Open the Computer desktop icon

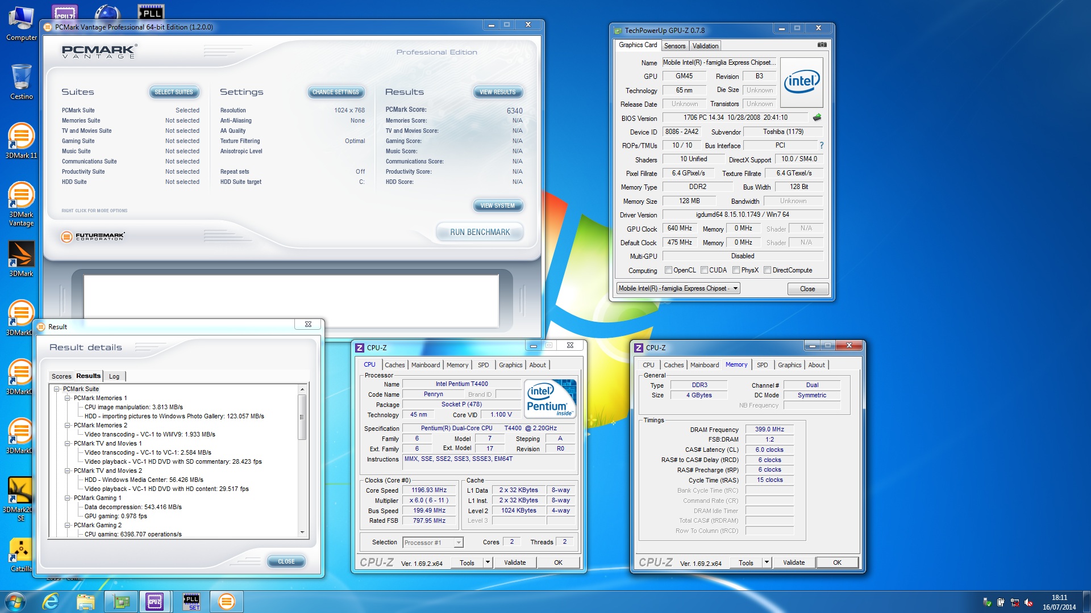22,23
